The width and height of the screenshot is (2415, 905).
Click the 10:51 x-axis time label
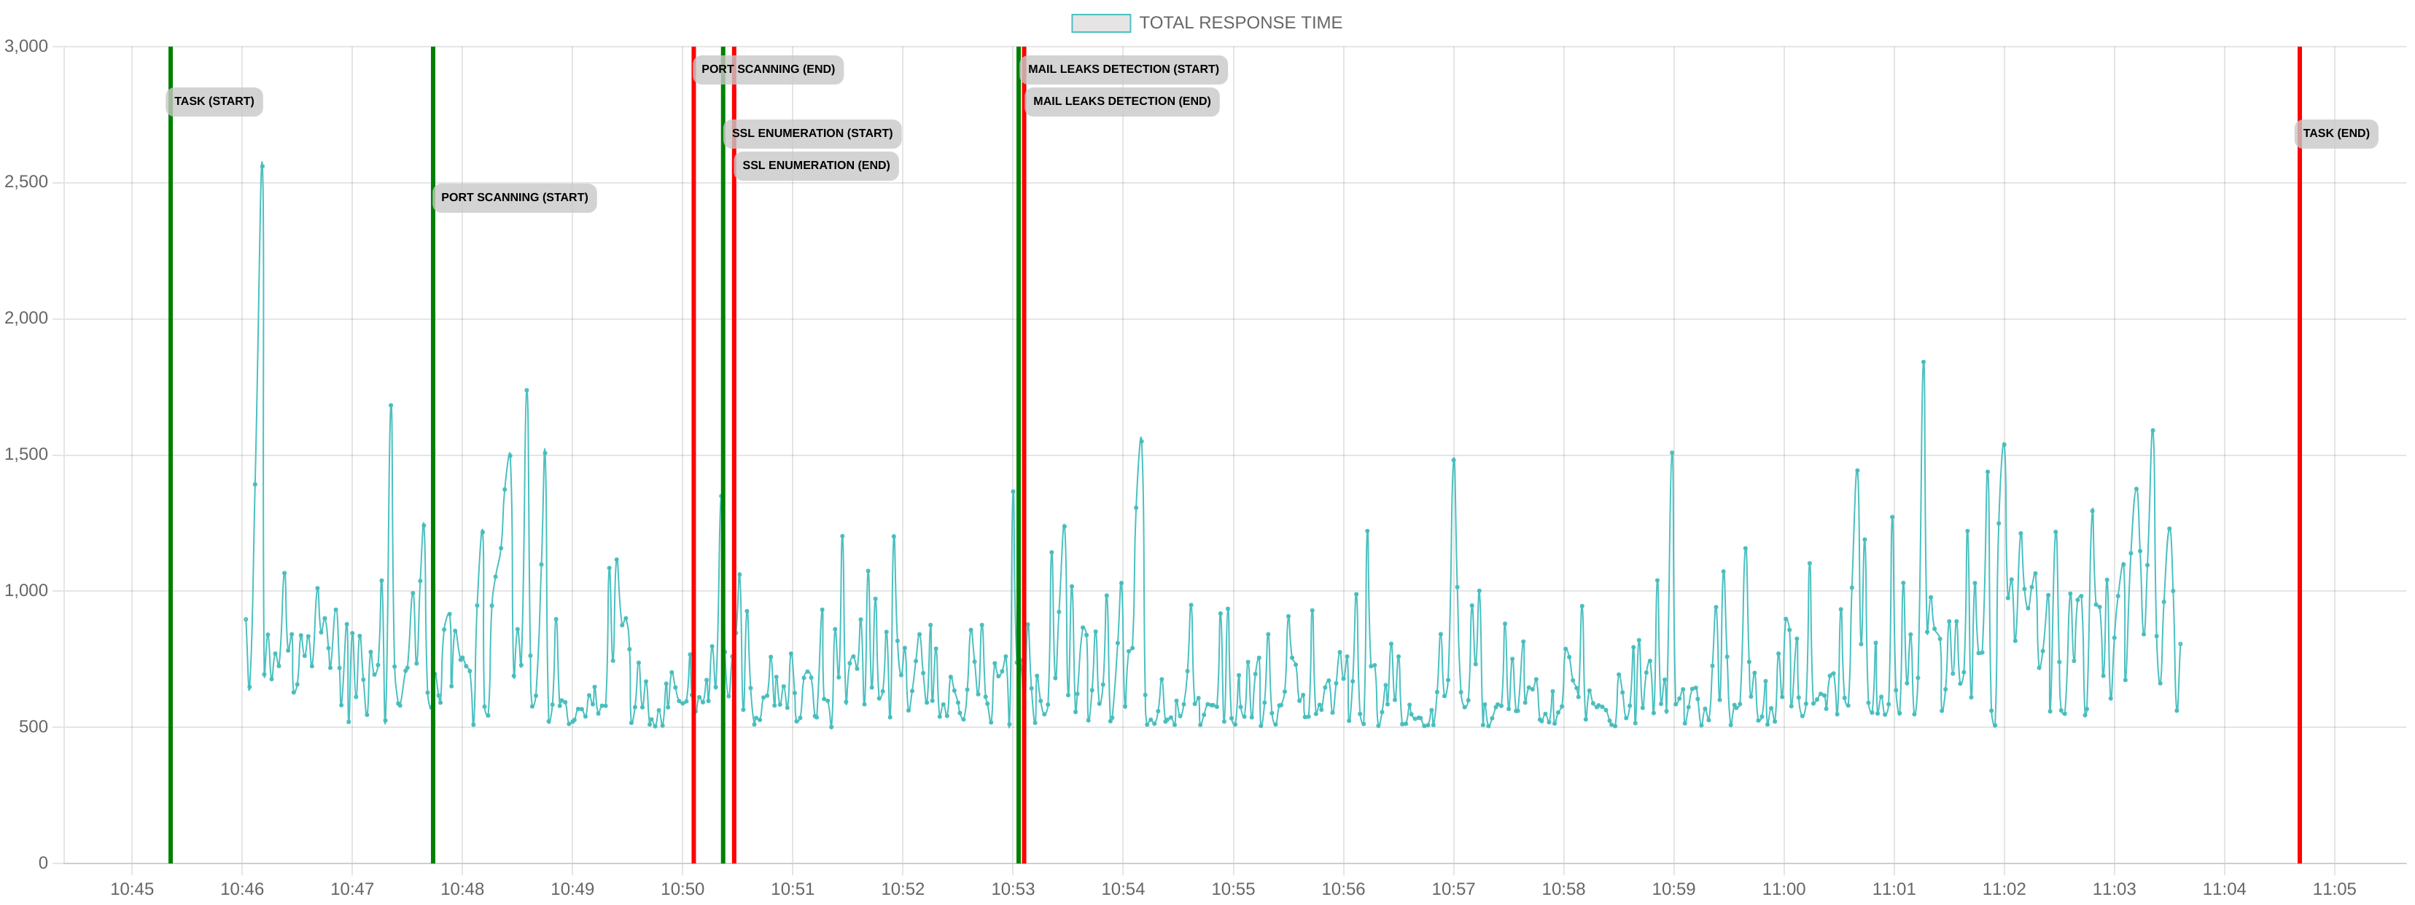[793, 889]
